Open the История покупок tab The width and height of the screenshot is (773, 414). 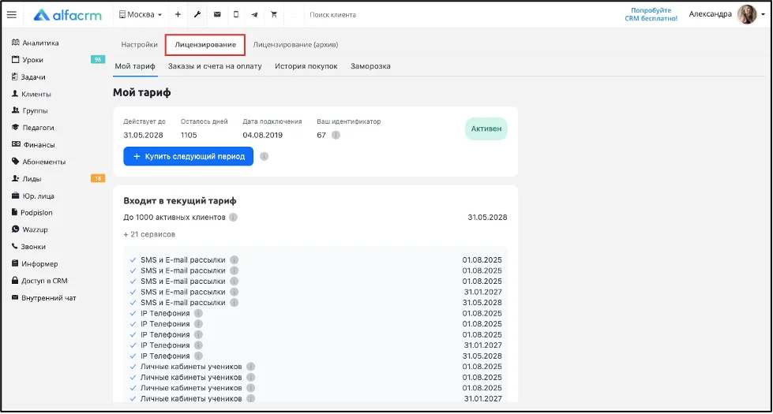pos(306,66)
